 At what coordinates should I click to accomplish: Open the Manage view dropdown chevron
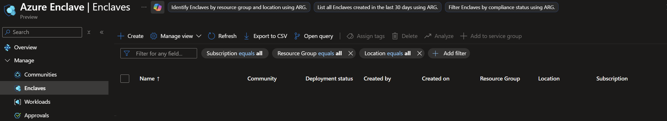(199, 36)
